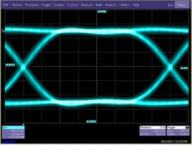Select the Eye trace label at left edge
This screenshot has height=152, width=192.
point(3,30)
